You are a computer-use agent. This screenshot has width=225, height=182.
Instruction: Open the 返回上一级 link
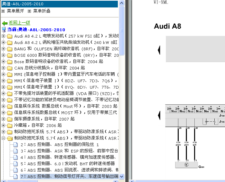[19, 23]
